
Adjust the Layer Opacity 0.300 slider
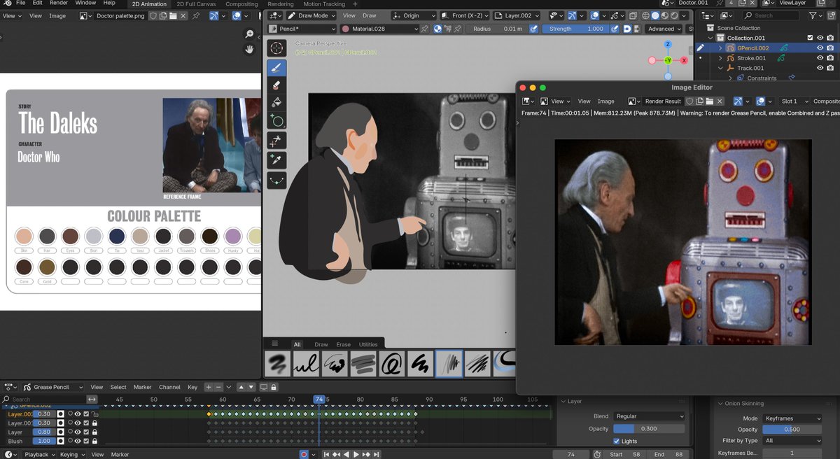tap(649, 428)
